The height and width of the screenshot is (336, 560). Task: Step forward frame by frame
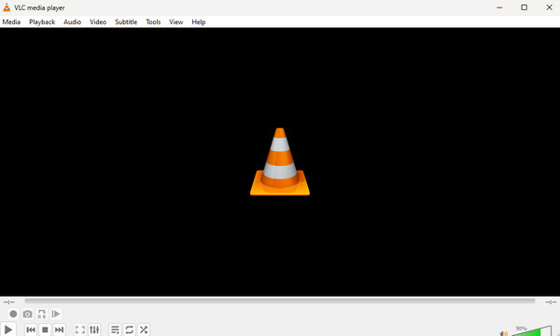56,314
